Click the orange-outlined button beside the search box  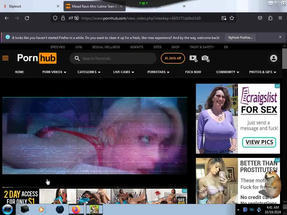point(173,58)
